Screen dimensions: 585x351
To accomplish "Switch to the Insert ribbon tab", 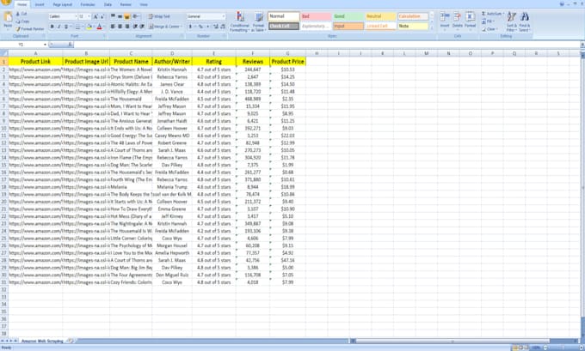I will pos(40,4).
